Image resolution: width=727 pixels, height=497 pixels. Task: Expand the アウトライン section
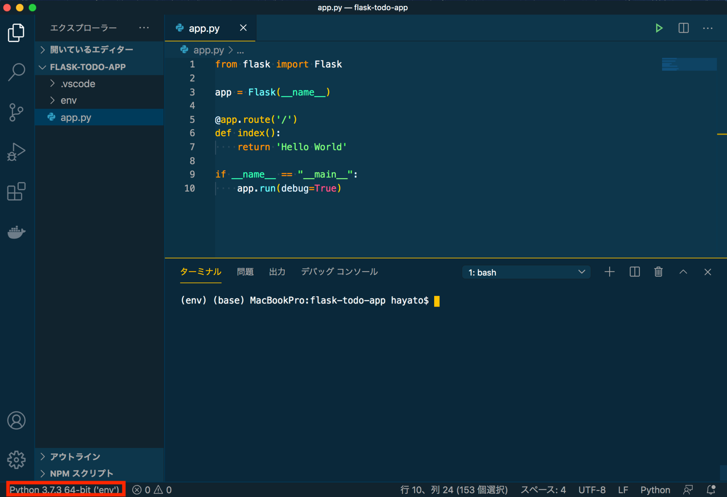75,457
